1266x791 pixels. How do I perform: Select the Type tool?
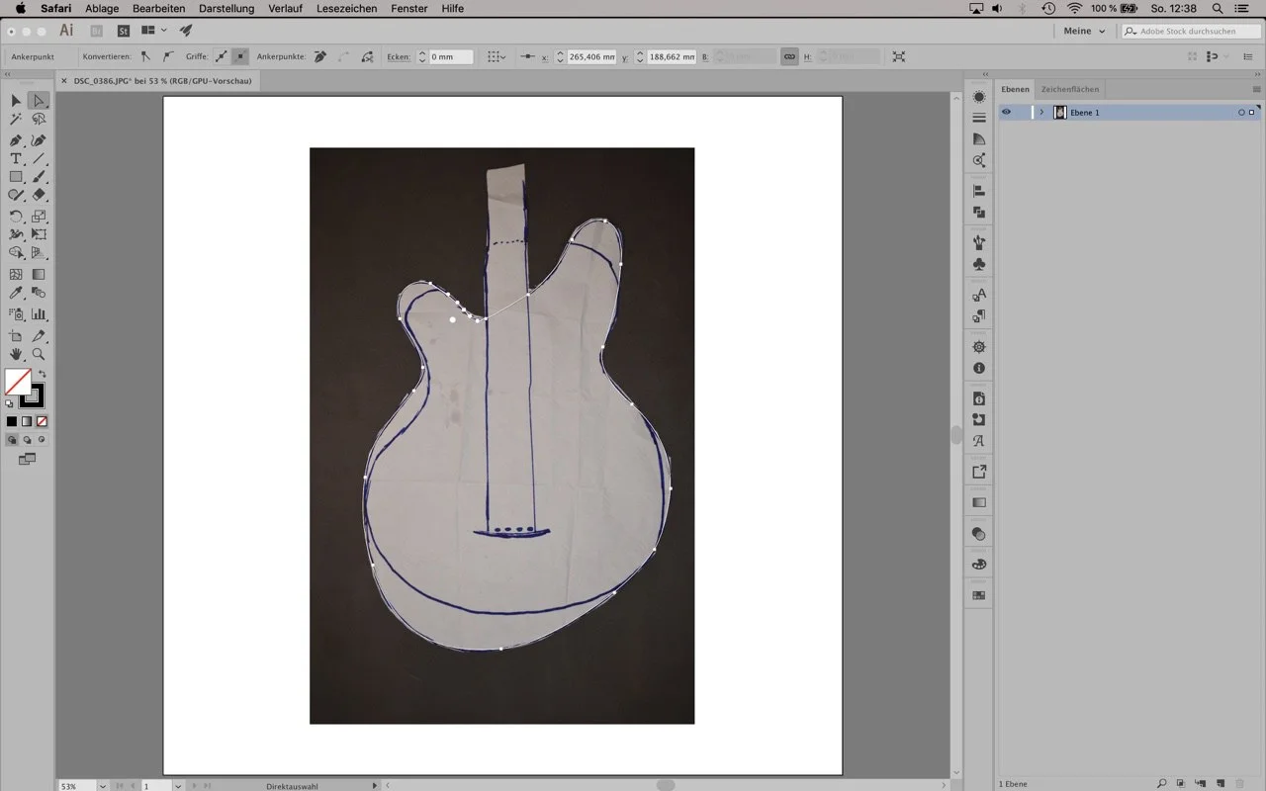pyautogui.click(x=16, y=159)
